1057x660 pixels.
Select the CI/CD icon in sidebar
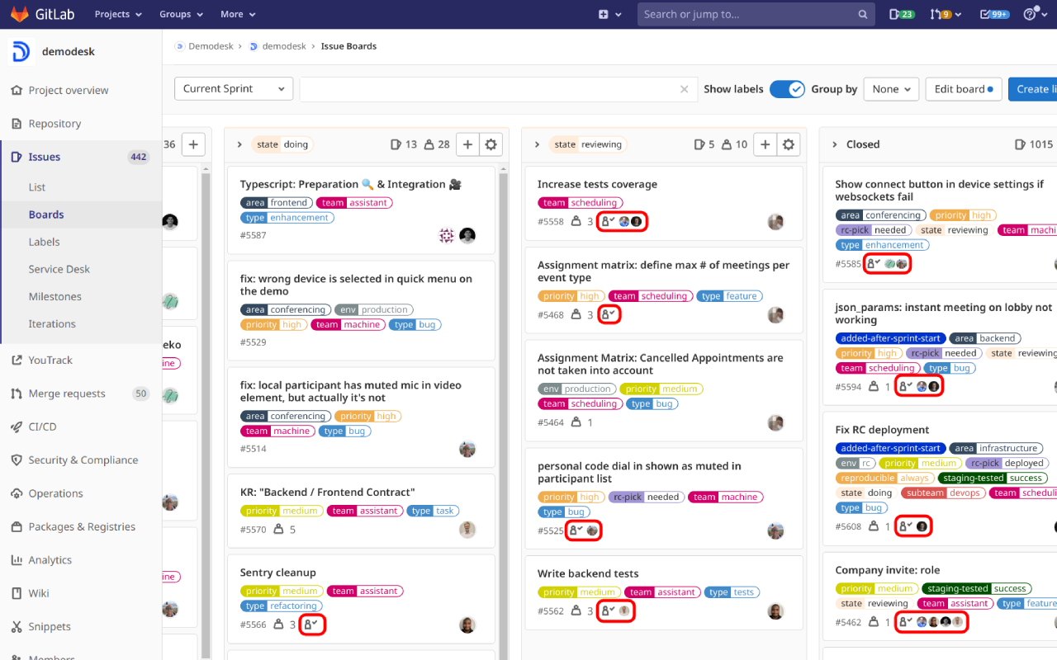17,427
